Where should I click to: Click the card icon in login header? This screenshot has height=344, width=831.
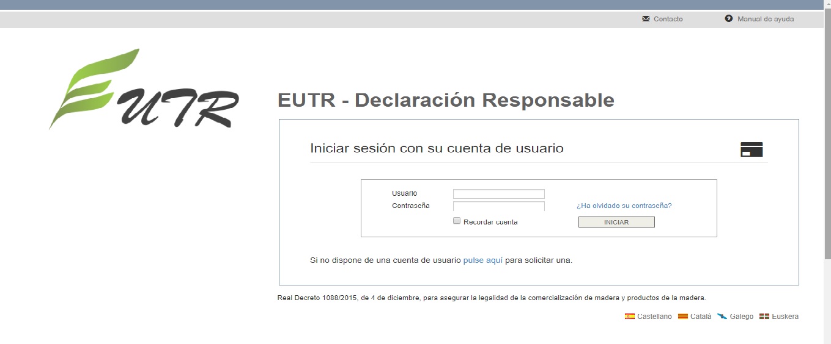pyautogui.click(x=752, y=149)
